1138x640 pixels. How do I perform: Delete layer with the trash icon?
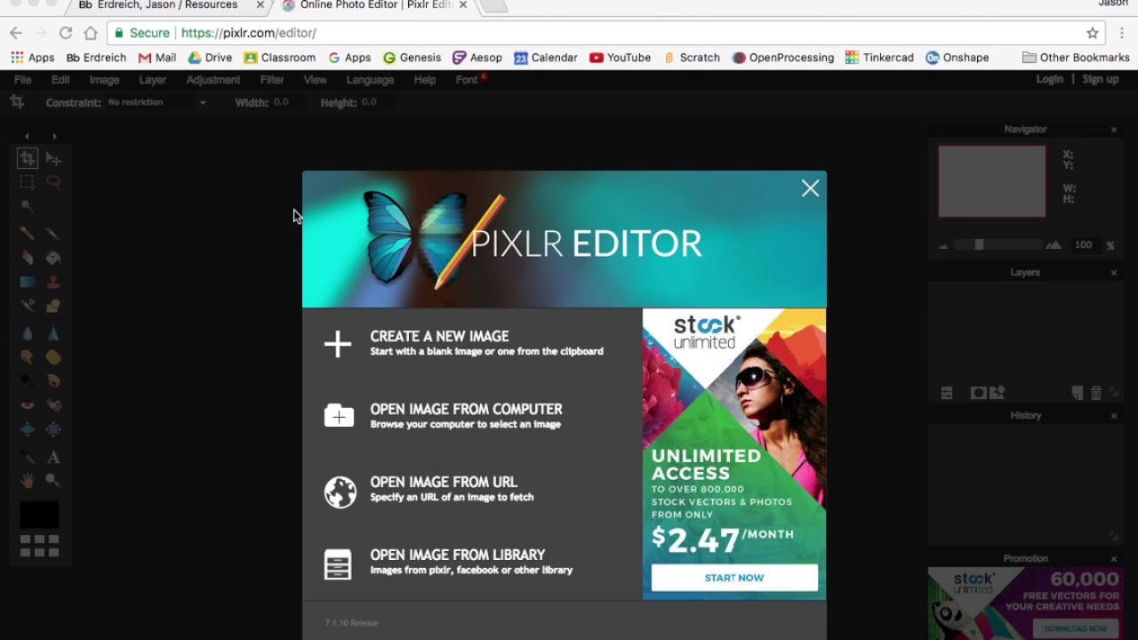1096,393
